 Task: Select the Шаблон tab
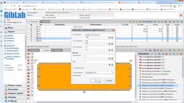[45, 50]
